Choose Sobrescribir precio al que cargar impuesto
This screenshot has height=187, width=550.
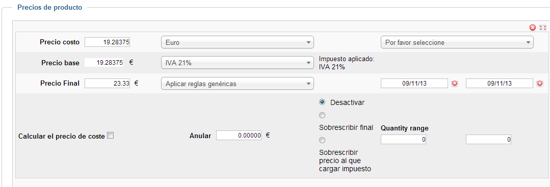[322, 140]
